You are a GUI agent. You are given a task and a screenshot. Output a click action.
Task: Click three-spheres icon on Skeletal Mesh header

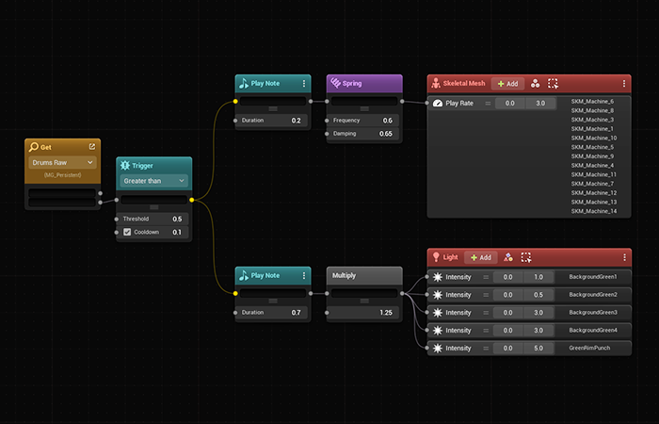[x=535, y=83]
